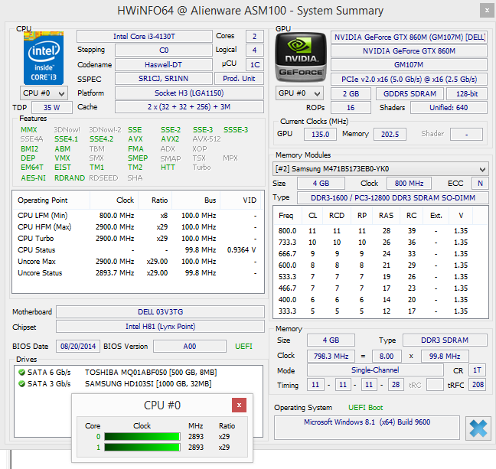
Task: Click the Intel Core i3 logo
Action: point(44,58)
